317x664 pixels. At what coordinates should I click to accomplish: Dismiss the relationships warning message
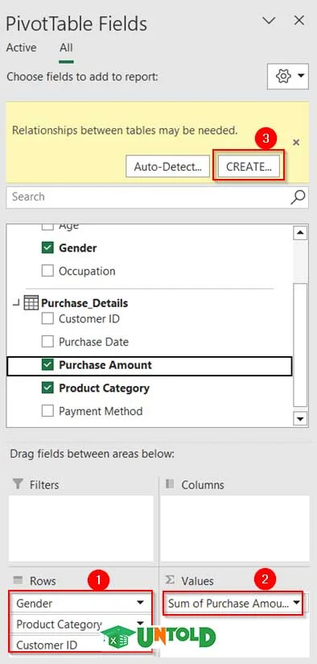[x=296, y=143]
